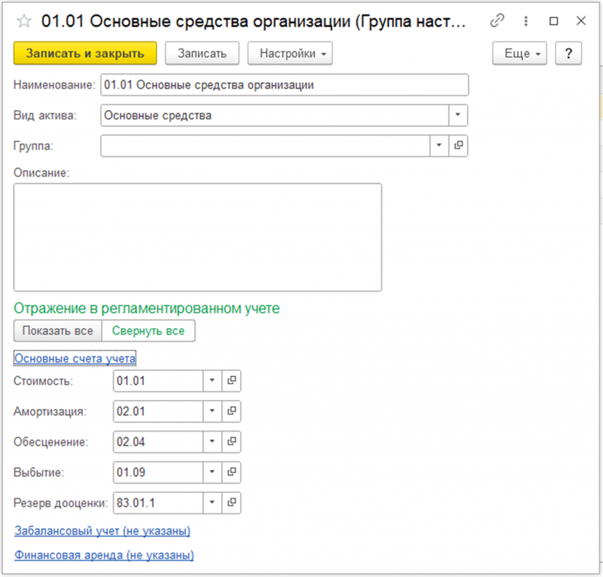Open account 02.01 card in Амортизация row
603x577 pixels.
231,411
